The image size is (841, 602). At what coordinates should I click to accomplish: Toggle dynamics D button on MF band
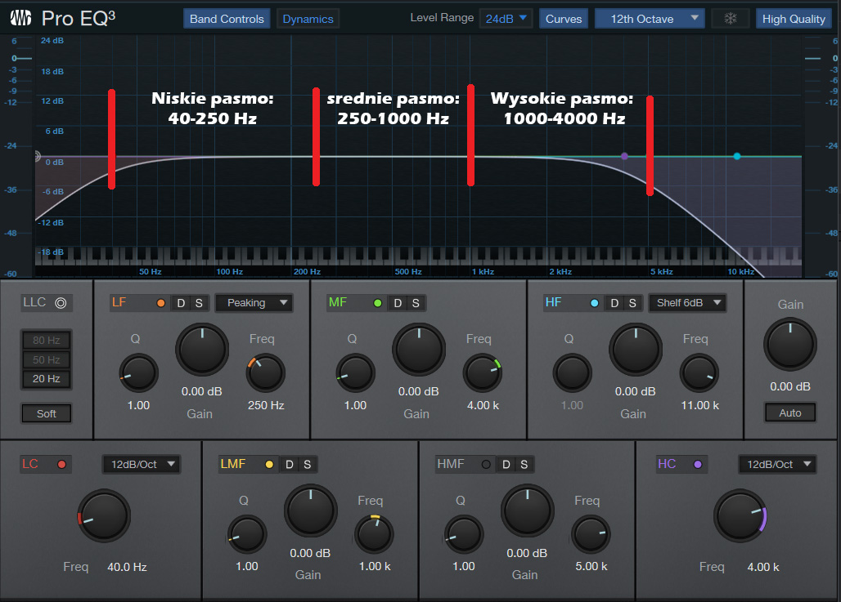(x=398, y=303)
